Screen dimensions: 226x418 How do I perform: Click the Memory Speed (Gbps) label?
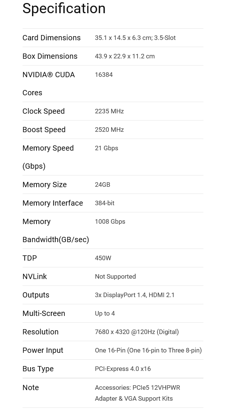tap(48, 157)
